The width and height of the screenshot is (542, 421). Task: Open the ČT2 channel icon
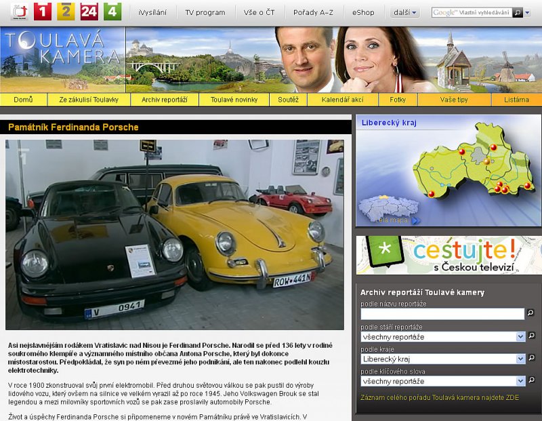click(66, 12)
